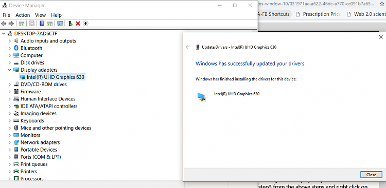
Task: Click the display adapter icon in Update Drivers dialog
Action: 202,97
